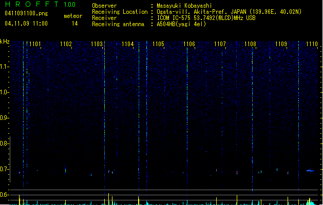Click the 1109 time marker
This screenshot has width=323, height=205.
pos(281,44)
